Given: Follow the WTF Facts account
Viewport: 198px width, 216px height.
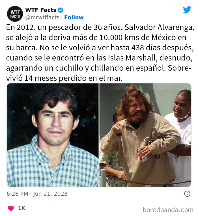Looking at the screenshot, I should coord(74,17).
